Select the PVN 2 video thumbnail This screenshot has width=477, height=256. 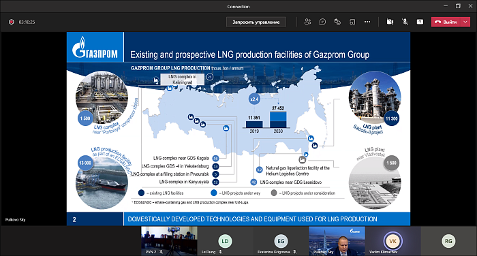(169, 240)
